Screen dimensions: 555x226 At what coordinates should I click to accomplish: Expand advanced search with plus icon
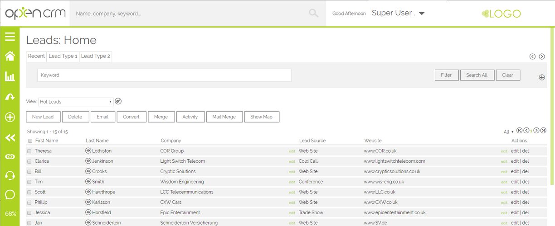coord(541,77)
